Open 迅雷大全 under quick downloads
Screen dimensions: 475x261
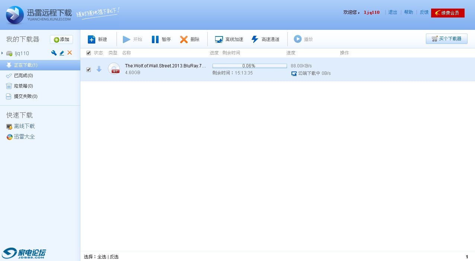(24, 137)
